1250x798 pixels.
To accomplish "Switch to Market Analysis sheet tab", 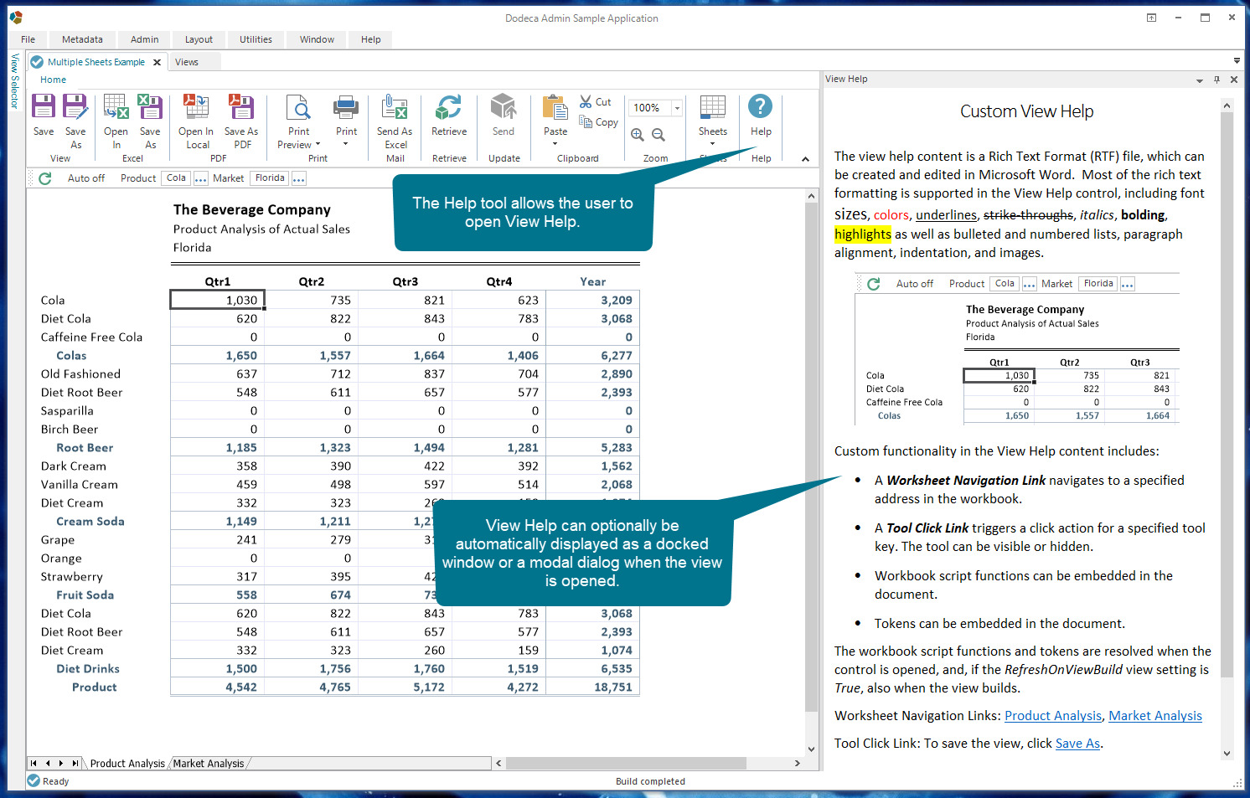I will pos(209,764).
